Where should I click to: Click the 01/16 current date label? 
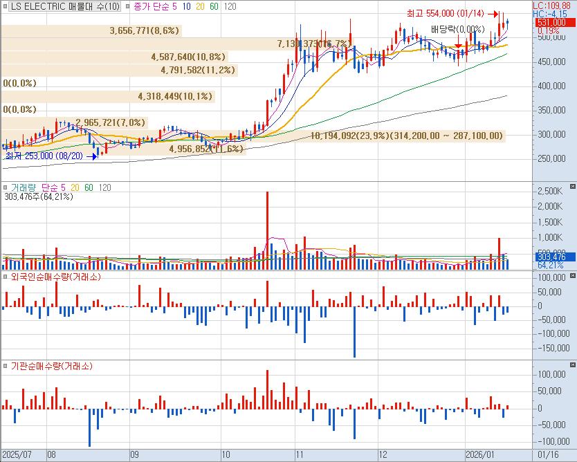pos(549,454)
